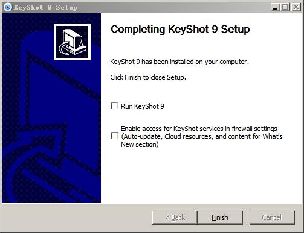Click the 'Completing KeyShot 9 Setup' heading
Image resolution: width=304 pixels, height=233 pixels.
pyautogui.click(x=180, y=30)
